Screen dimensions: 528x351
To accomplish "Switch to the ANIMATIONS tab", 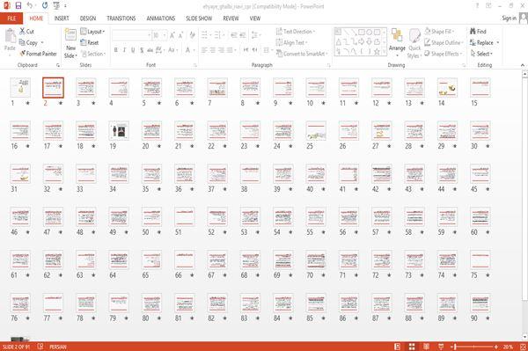I will click(161, 18).
